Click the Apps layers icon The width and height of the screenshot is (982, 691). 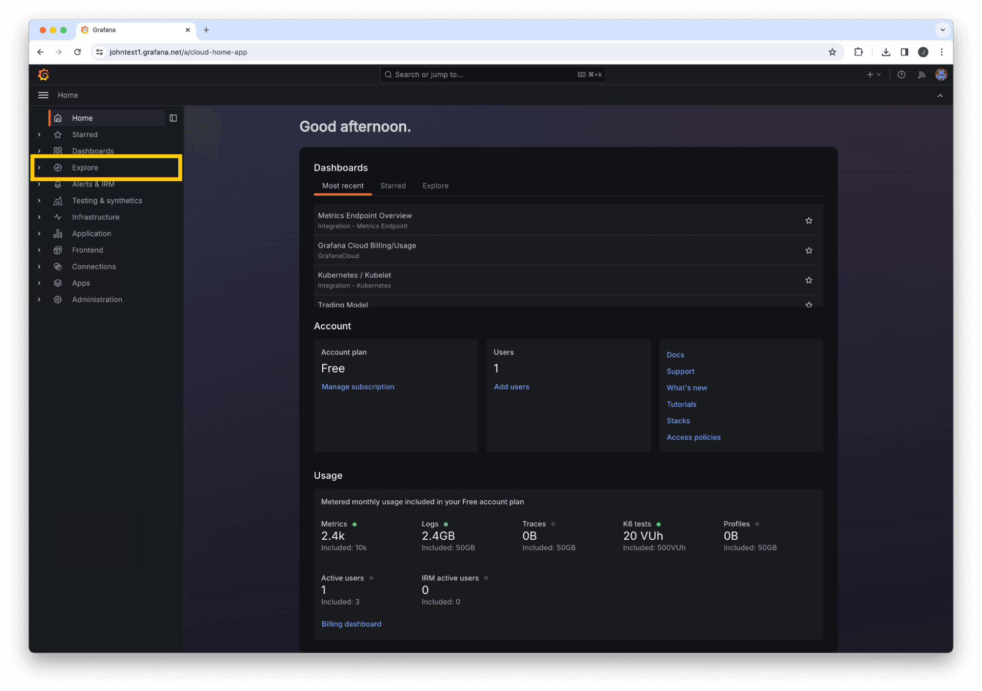58,283
